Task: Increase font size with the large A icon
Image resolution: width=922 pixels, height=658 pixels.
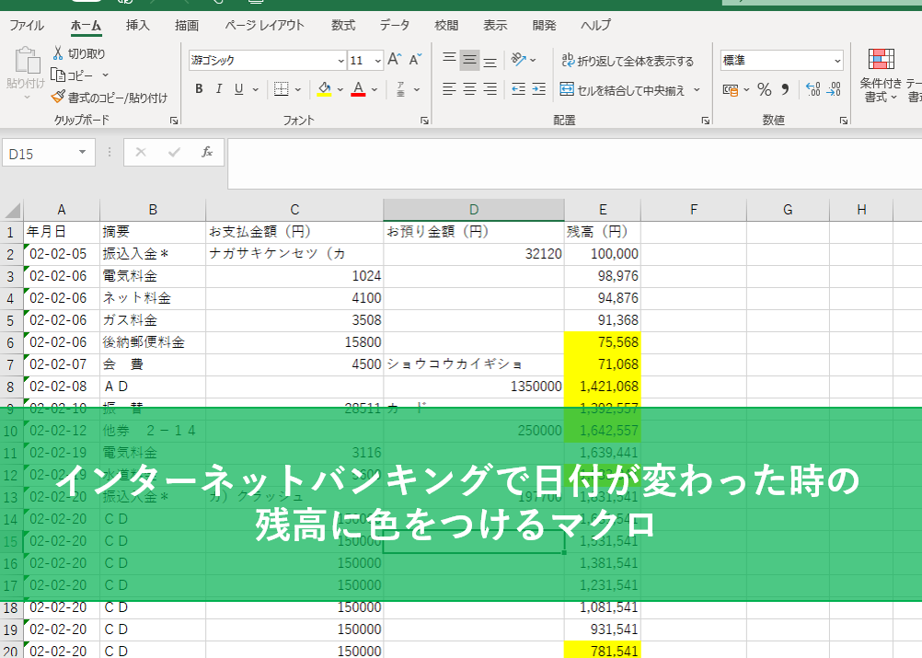Action: pos(395,60)
